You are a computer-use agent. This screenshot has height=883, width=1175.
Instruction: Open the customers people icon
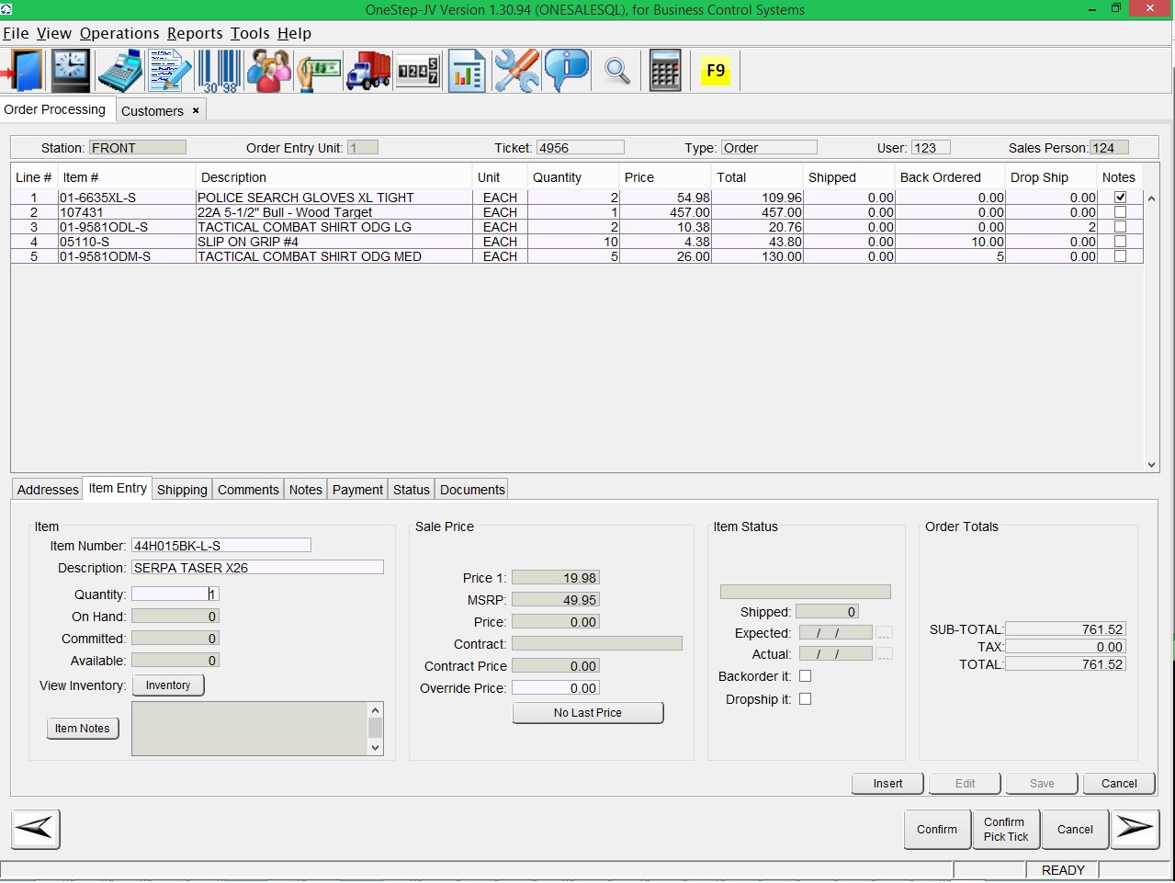coord(268,71)
